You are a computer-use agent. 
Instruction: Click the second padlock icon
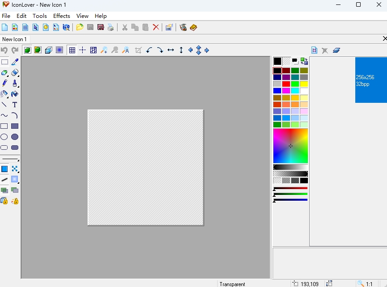[15, 201]
